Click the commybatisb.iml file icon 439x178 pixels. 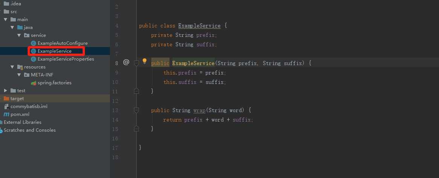coord(6,106)
